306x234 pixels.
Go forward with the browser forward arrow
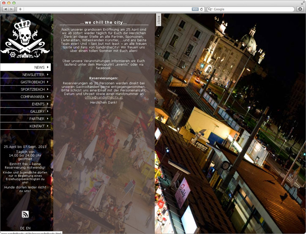coord(11,9)
